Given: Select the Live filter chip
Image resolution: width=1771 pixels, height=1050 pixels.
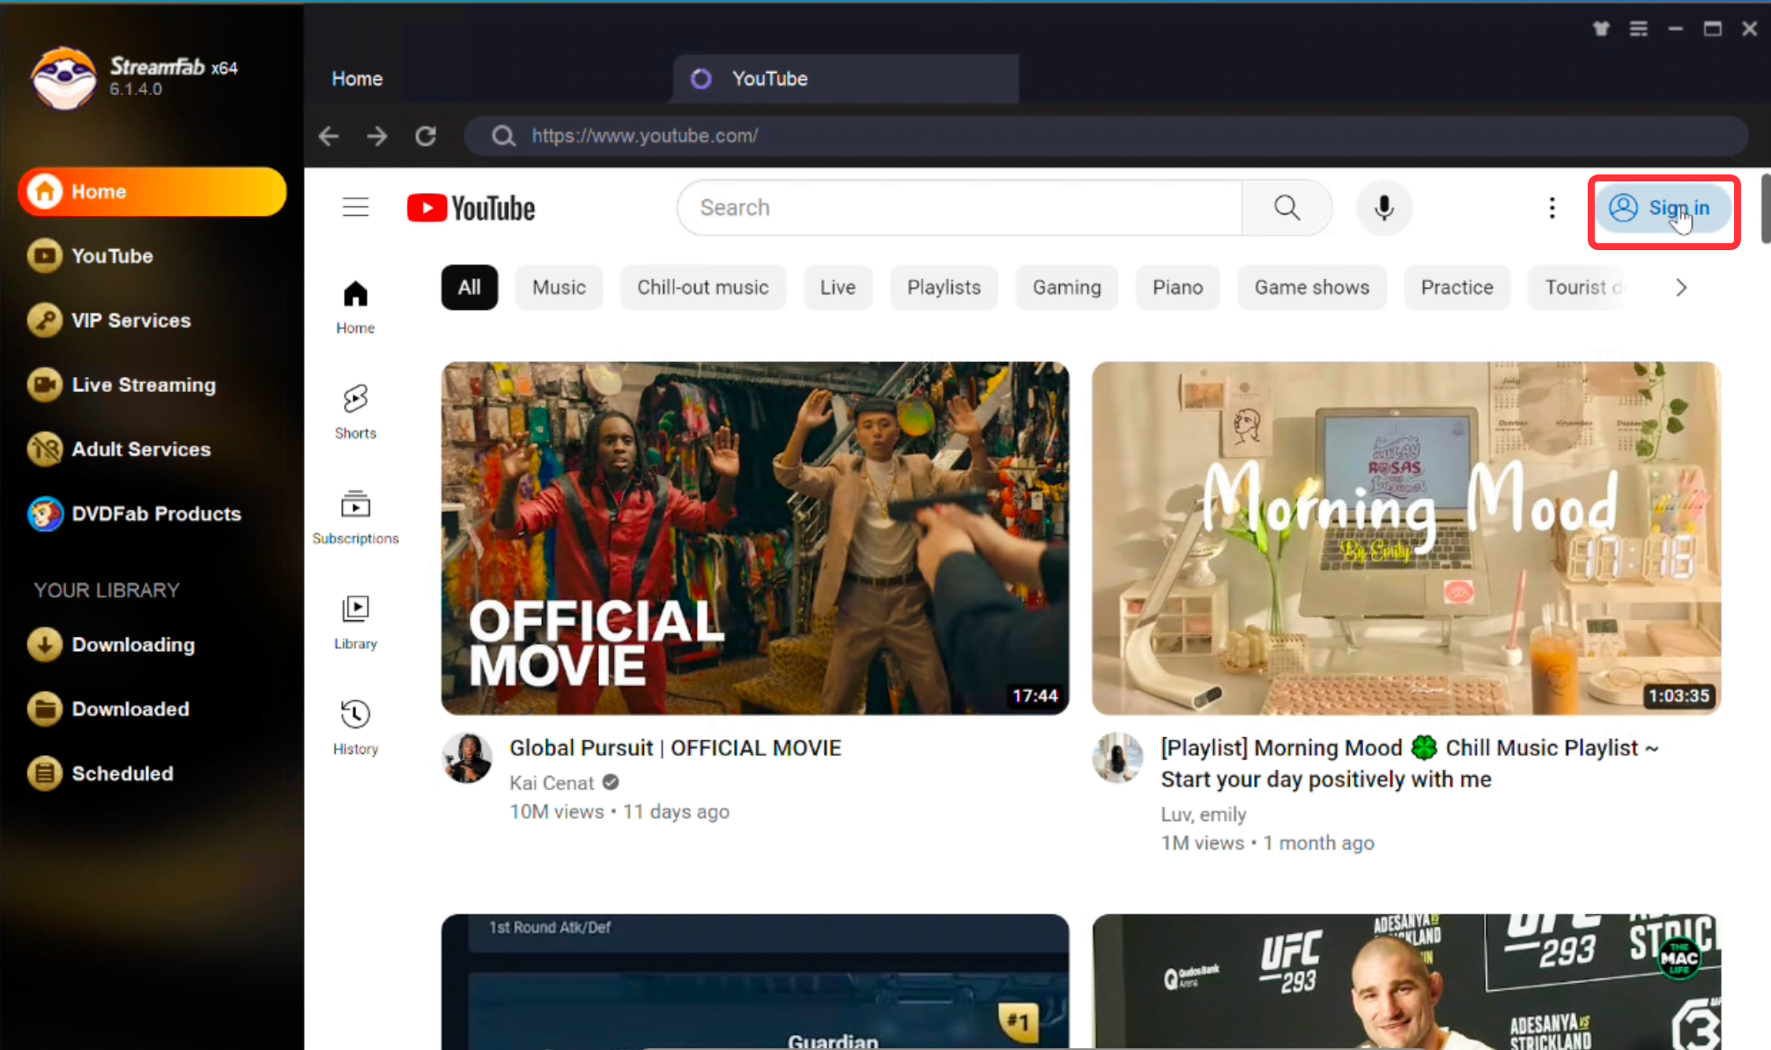Looking at the screenshot, I should click(x=838, y=287).
